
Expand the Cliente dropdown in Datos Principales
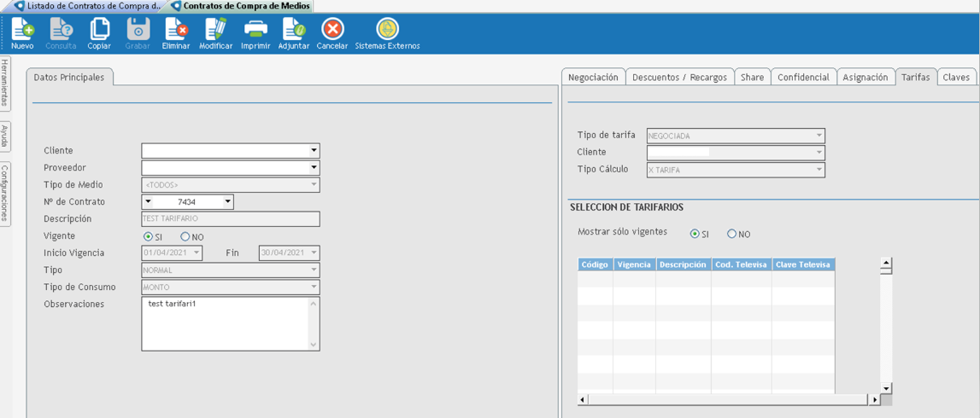314,151
